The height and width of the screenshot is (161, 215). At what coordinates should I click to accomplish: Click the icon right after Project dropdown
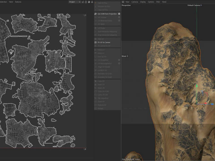(83, 2)
